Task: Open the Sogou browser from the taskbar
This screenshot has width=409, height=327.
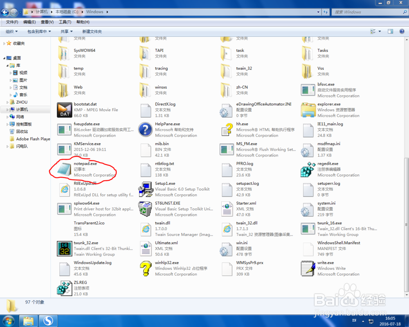Action: (48, 321)
